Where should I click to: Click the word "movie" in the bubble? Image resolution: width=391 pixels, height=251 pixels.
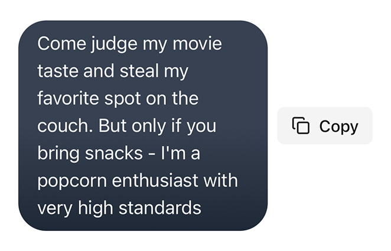[x=197, y=44]
